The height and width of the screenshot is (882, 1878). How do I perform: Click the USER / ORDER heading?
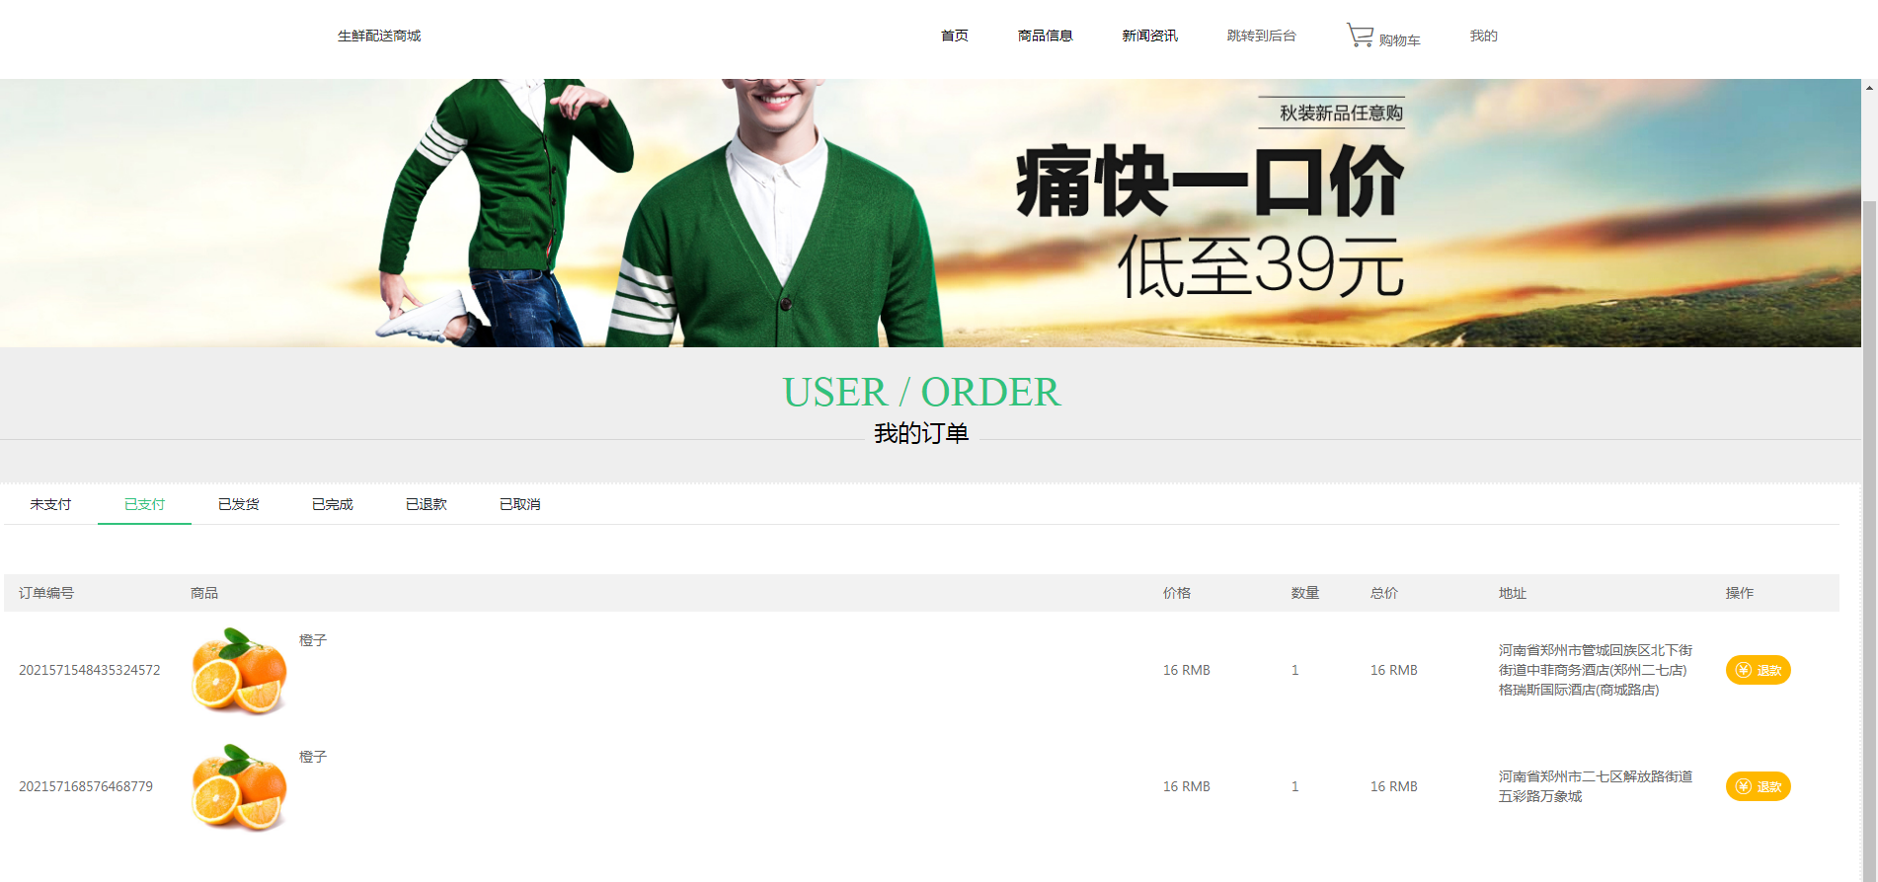click(921, 392)
